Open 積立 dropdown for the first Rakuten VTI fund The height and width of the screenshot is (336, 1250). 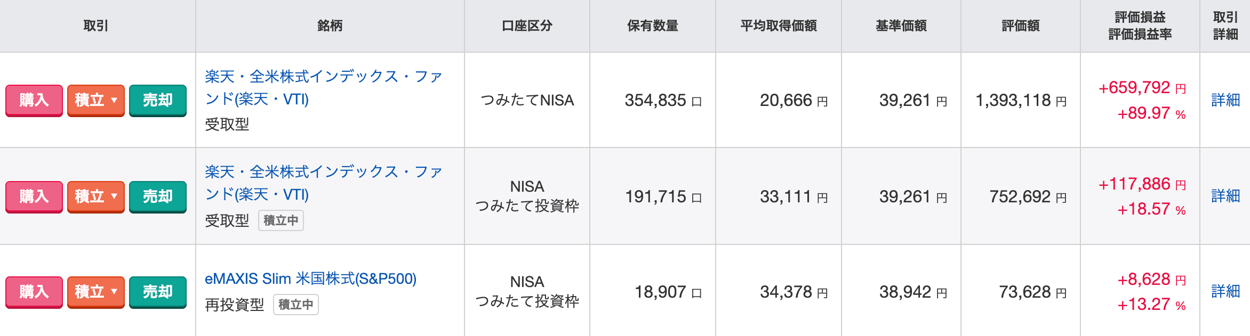pyautogui.click(x=95, y=100)
